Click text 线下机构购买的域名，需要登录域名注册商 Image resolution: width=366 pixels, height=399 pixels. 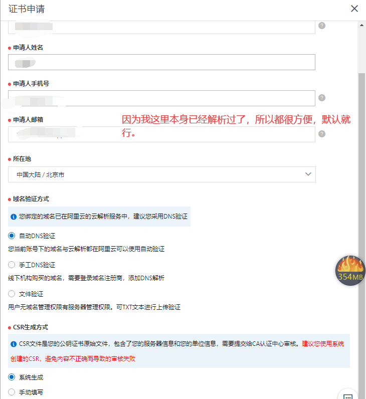[x=65, y=278]
